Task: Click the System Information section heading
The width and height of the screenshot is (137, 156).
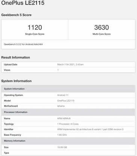Action: [x=16, y=81]
